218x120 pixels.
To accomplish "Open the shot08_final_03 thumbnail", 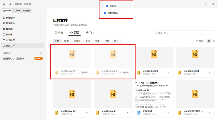I will coord(154,57).
